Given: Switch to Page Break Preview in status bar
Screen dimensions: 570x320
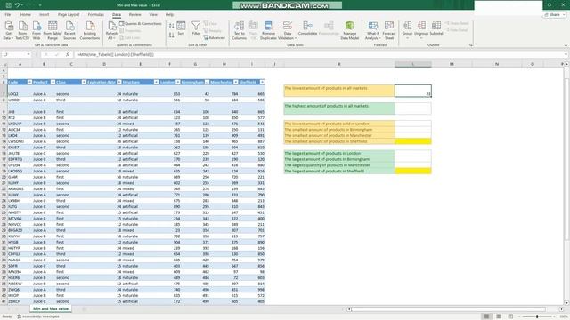Looking at the screenshot, I should pos(510,316).
